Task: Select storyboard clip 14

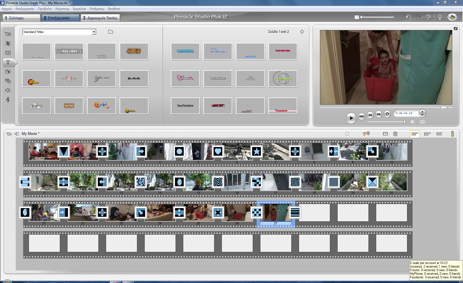Action: (160, 182)
